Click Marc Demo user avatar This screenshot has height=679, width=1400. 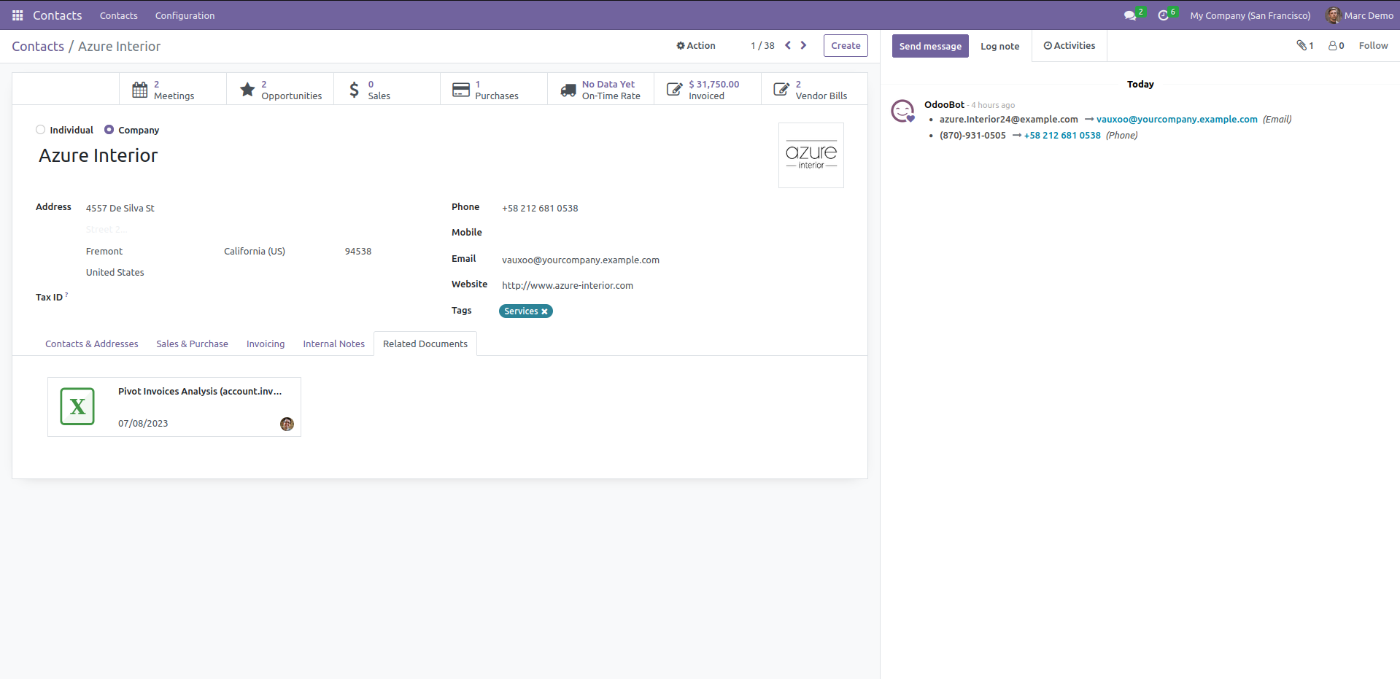pyautogui.click(x=1334, y=15)
